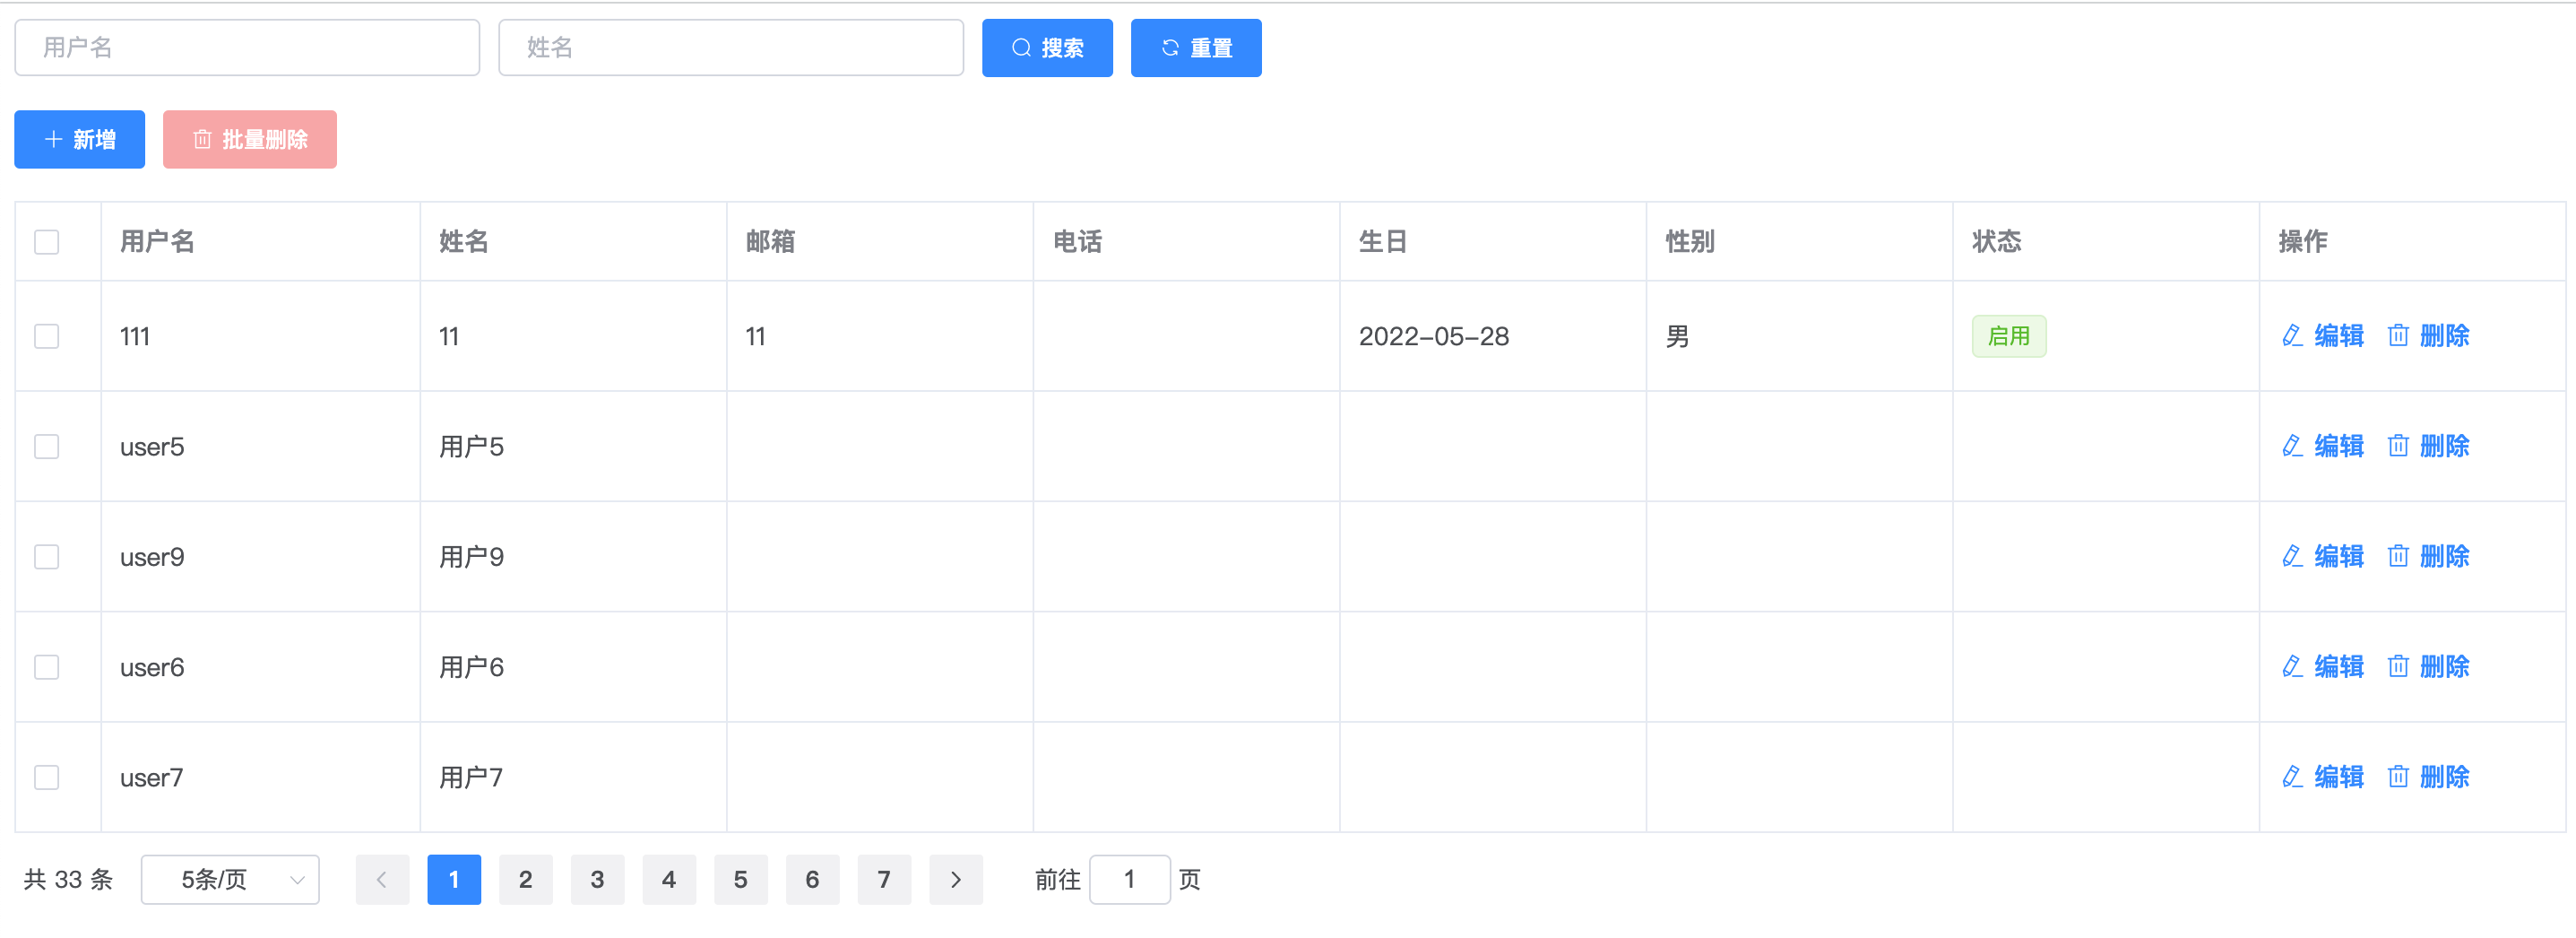Click the trash delete icon for user7
This screenshot has width=2576, height=938.
[2397, 777]
